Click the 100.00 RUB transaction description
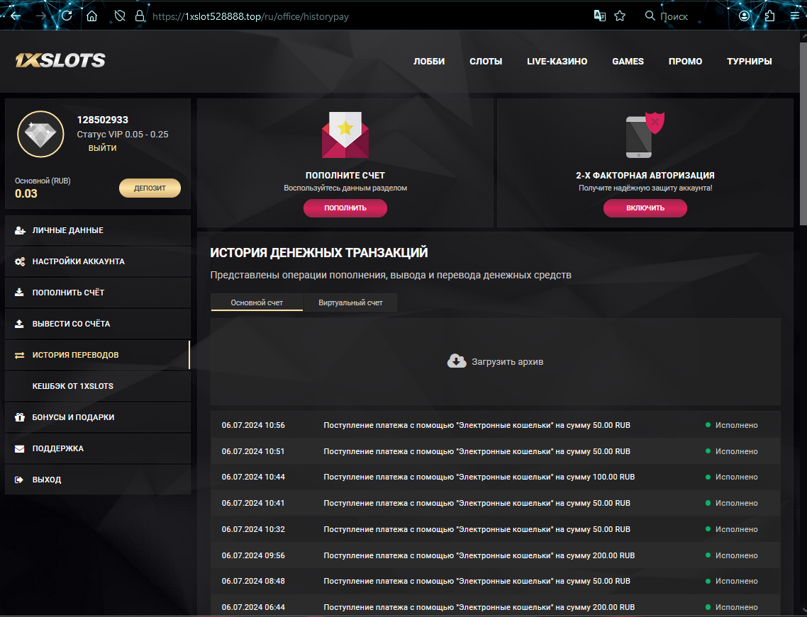Viewport: 807px width, 617px height. (479, 477)
